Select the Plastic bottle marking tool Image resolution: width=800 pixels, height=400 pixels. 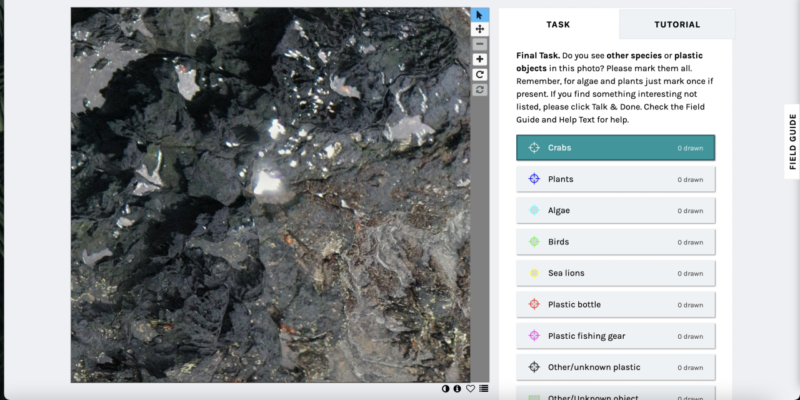click(x=615, y=304)
